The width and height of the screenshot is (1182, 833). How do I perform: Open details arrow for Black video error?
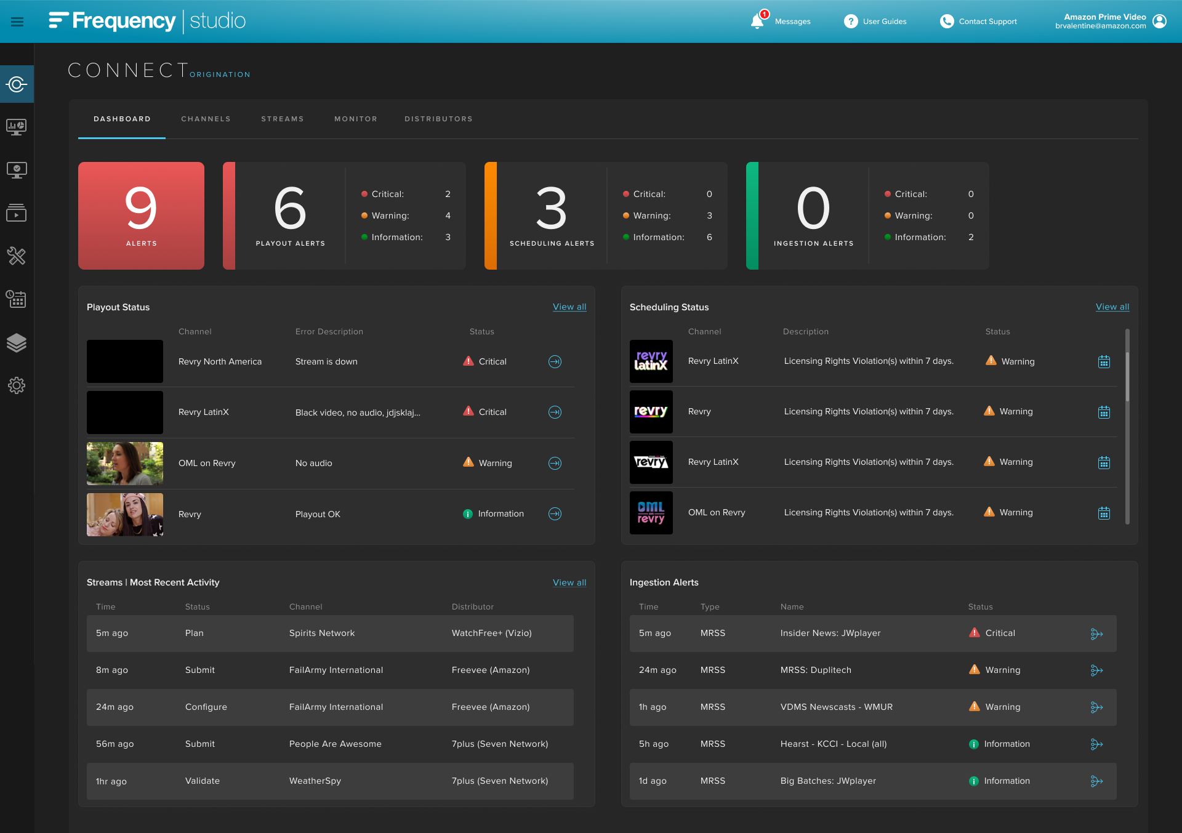(555, 412)
